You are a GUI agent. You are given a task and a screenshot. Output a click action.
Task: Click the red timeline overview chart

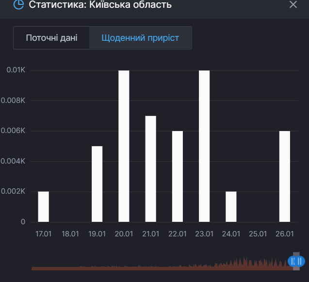click(x=160, y=265)
